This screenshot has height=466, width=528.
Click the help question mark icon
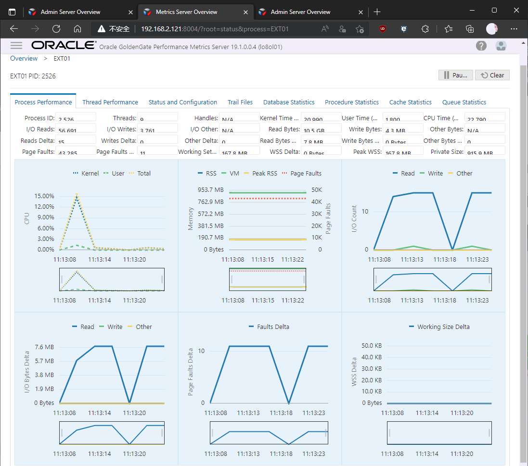coord(481,46)
